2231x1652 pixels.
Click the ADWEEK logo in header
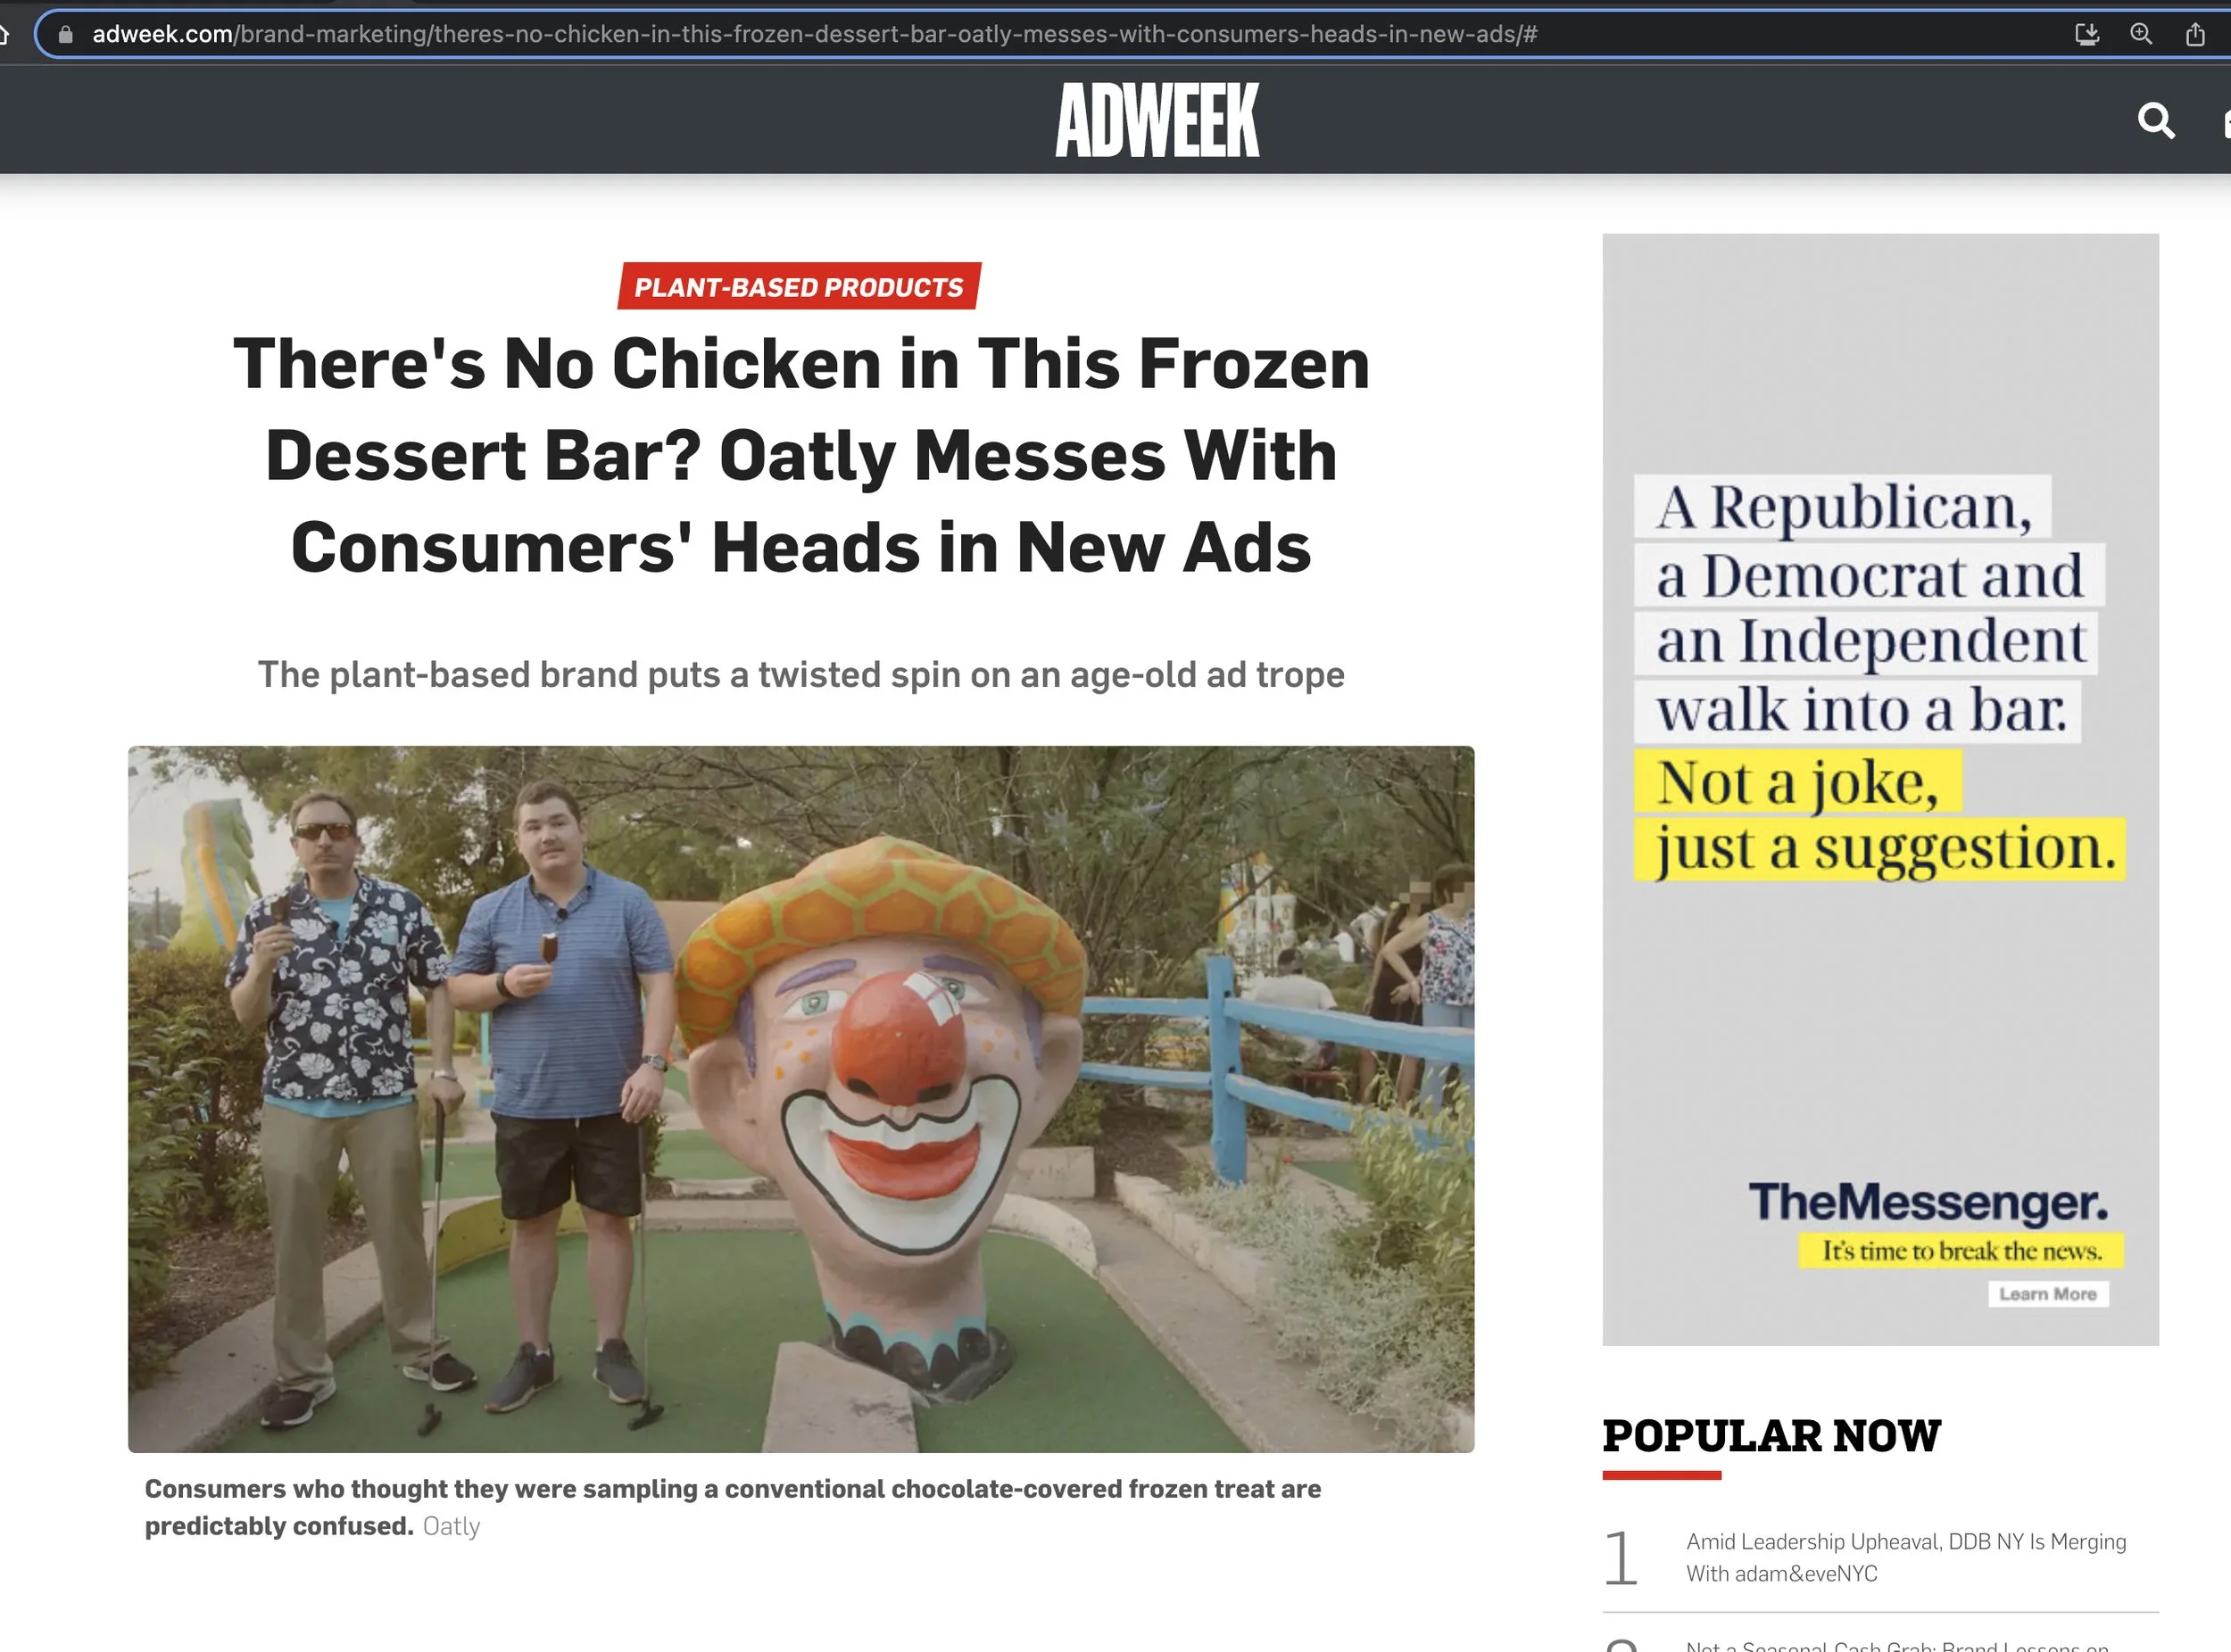click(1157, 120)
